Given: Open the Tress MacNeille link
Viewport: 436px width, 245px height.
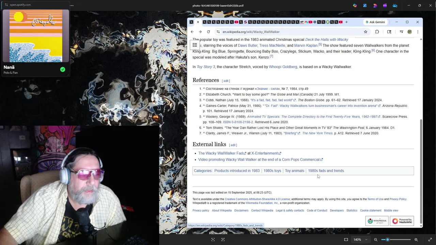Looking at the screenshot, I should coord(272,45).
